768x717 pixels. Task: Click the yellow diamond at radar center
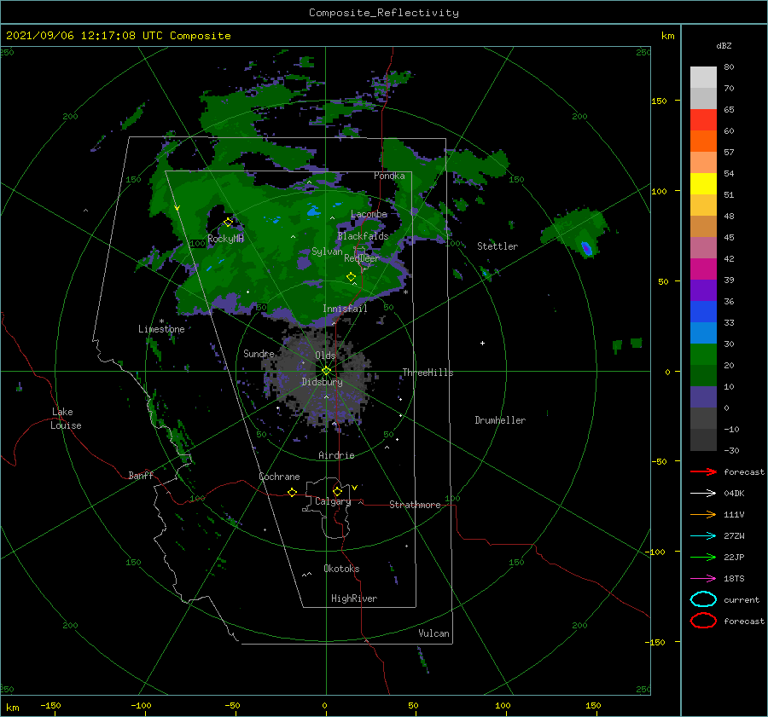[x=326, y=371]
